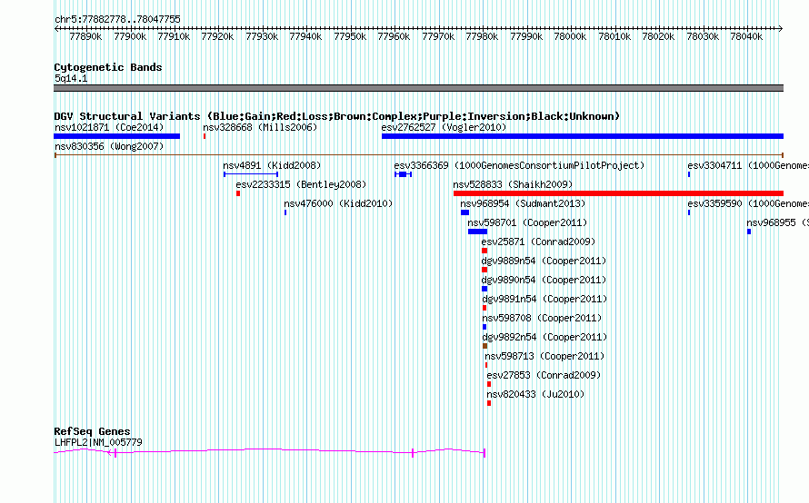Select the long red loss bar of nsv528833

click(x=619, y=193)
